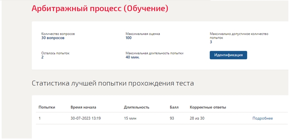Select the 30-07-2023 13:19 start time cell
The width and height of the screenshot is (292, 139).
86,118
